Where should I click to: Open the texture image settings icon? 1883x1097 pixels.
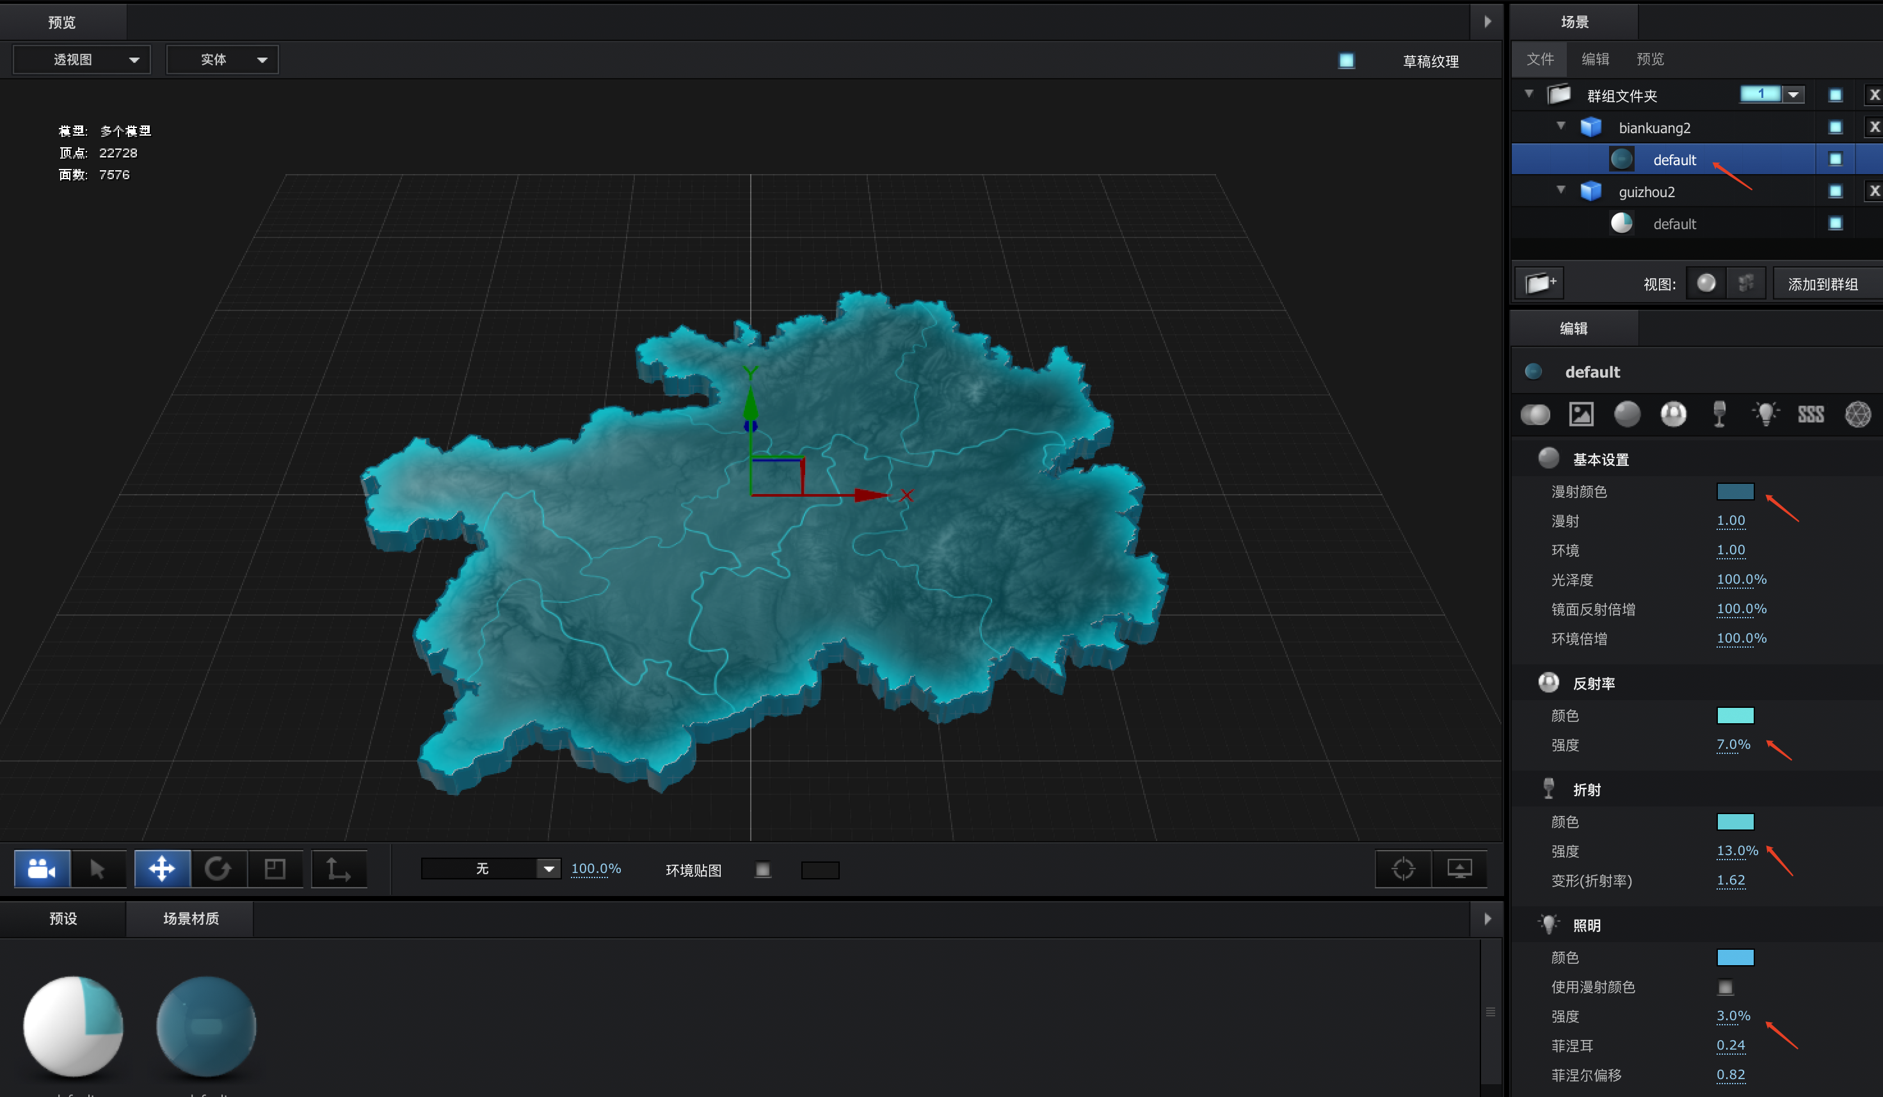click(x=1581, y=414)
